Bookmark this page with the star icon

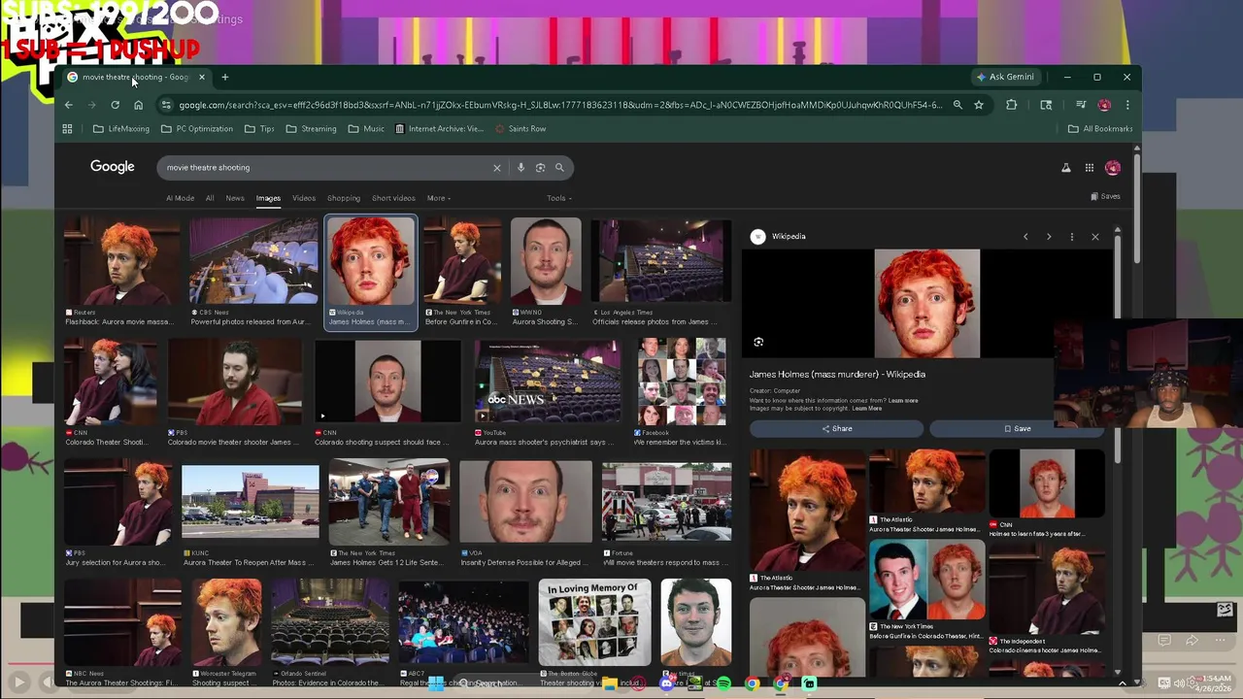pos(979,105)
